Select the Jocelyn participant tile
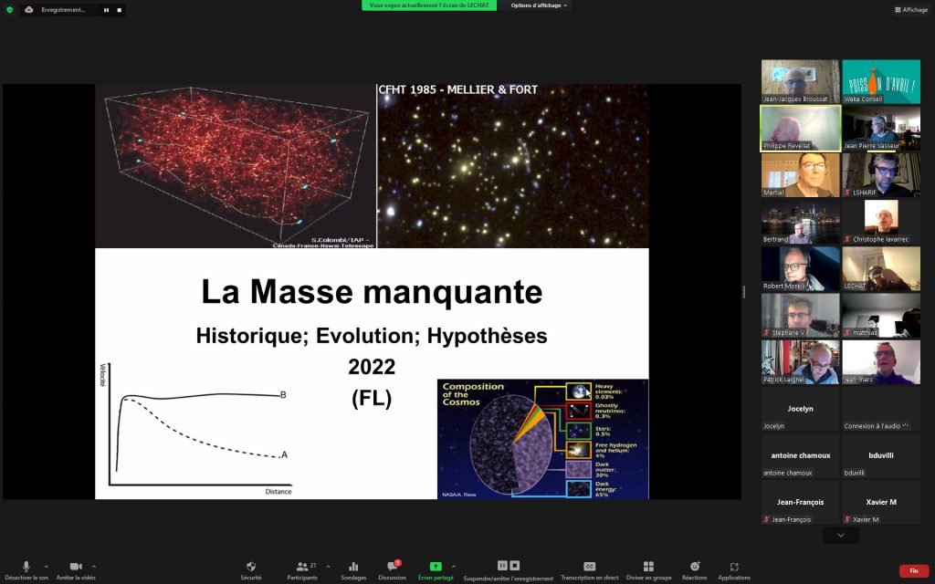The height and width of the screenshot is (584, 935). pyautogui.click(x=800, y=409)
